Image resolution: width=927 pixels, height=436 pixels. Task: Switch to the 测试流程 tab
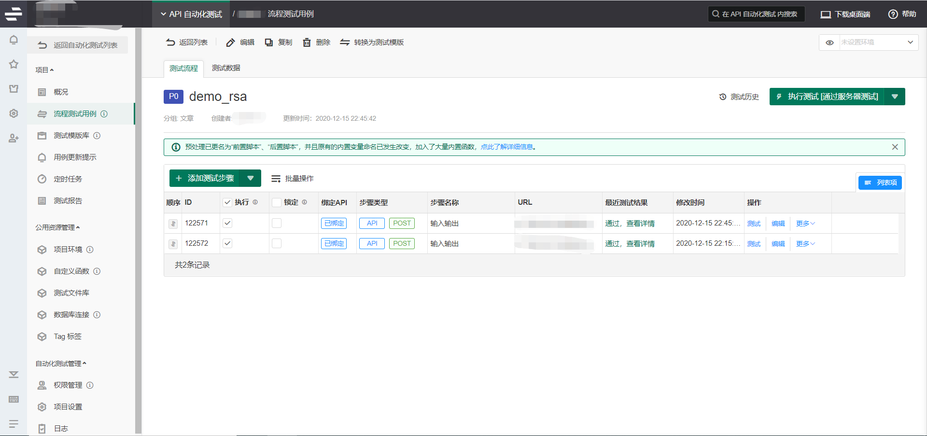(x=183, y=69)
